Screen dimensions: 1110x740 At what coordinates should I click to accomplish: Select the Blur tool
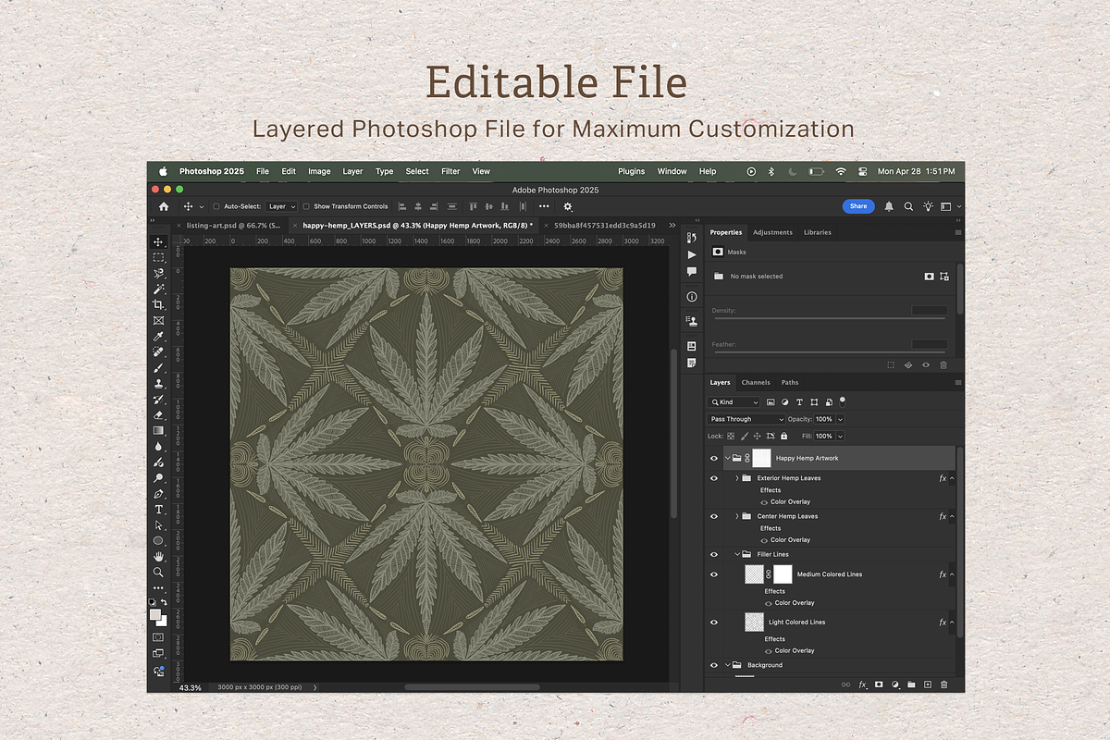(158, 447)
